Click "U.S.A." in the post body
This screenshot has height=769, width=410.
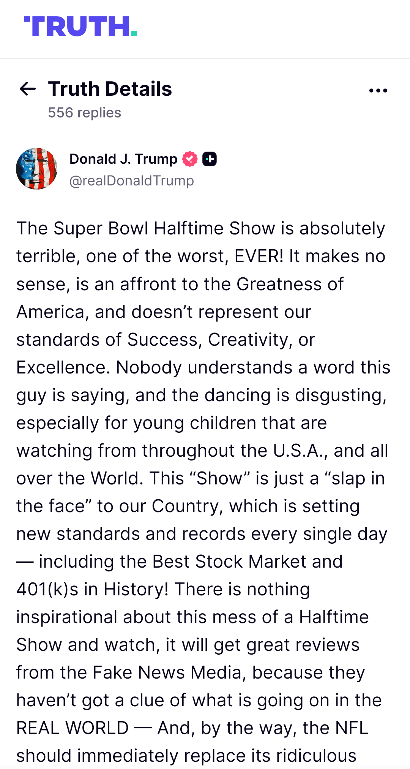[x=300, y=451]
